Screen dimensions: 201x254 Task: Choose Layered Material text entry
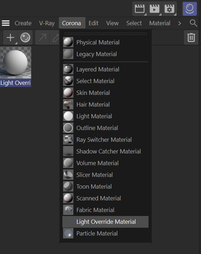pos(98,69)
